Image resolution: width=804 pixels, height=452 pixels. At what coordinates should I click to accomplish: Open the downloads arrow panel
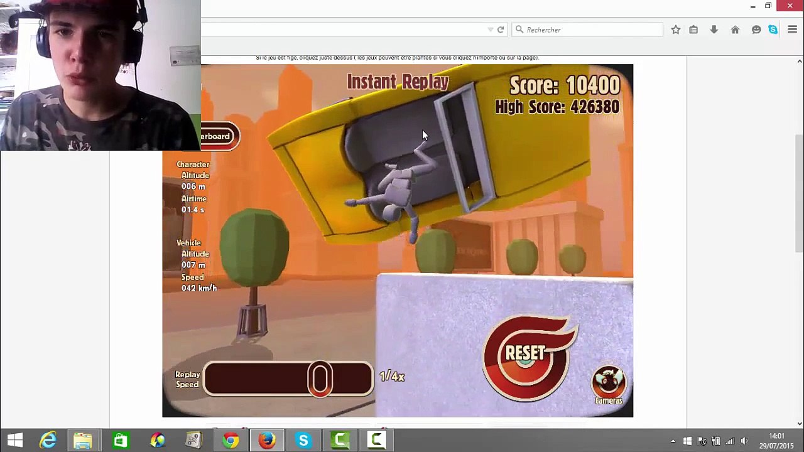tap(714, 30)
